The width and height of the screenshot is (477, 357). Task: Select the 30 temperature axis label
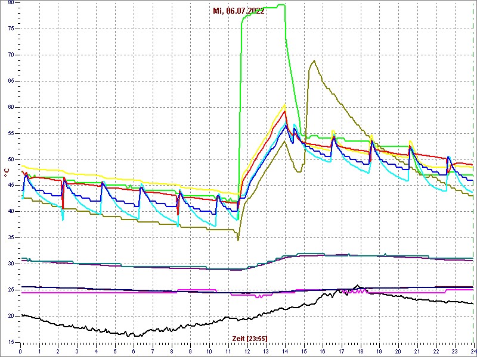(10, 264)
